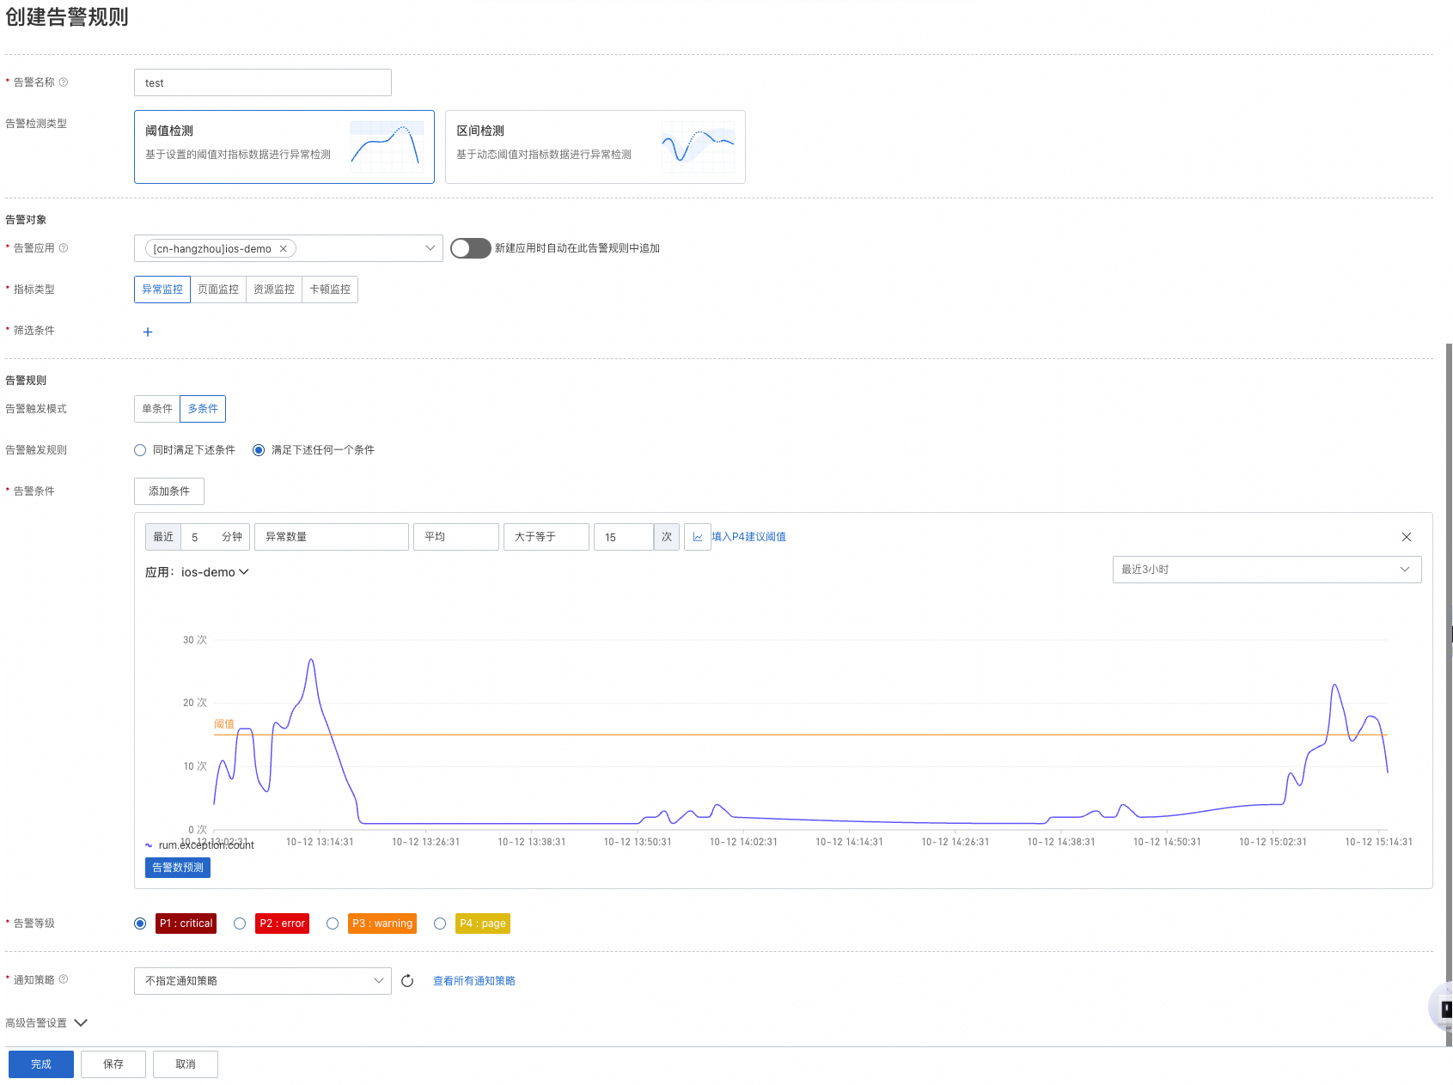Select the 阈值检测 detection type card
1453x1085 pixels.
[284, 147]
